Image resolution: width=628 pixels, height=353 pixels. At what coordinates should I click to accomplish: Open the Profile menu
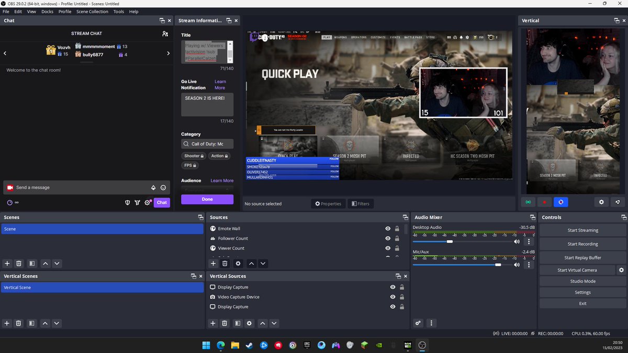[x=65, y=12]
